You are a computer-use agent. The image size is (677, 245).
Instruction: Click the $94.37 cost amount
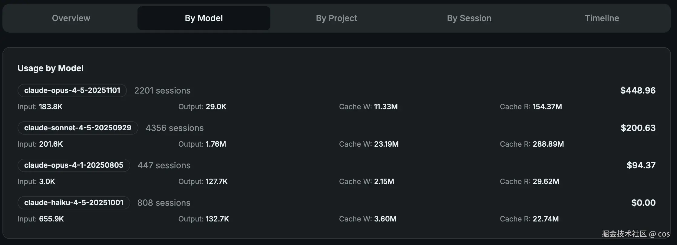click(641, 165)
